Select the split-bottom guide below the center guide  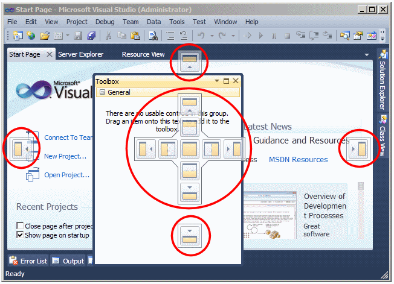click(x=190, y=171)
